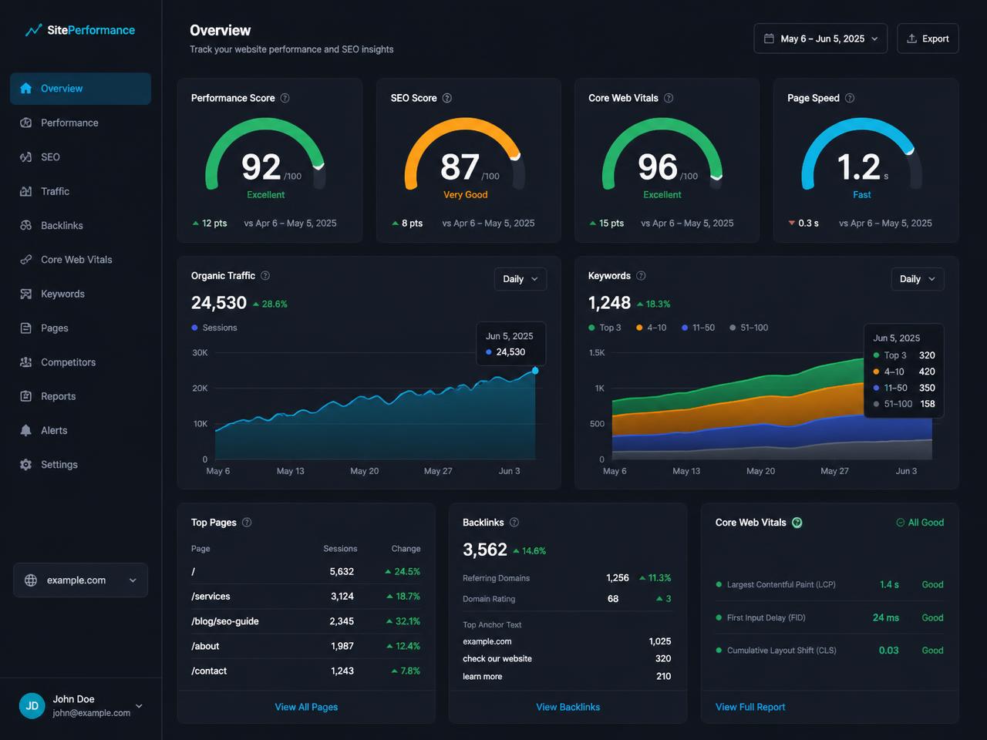
Task: Click the Referring Domains value 1,256
Action: pos(618,578)
